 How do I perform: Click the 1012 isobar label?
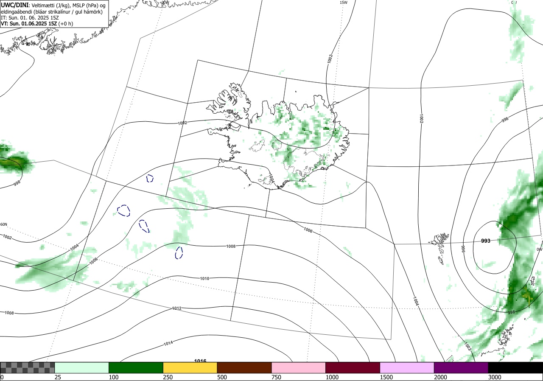pos(177,308)
